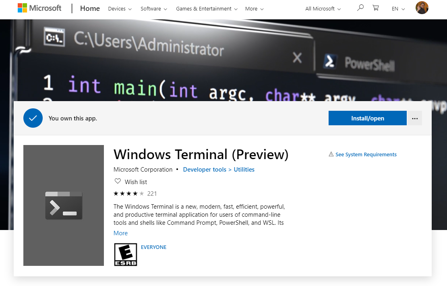This screenshot has width=447, height=286.
Task: Click the Windows Terminal (Preview) title
Action: (x=201, y=154)
